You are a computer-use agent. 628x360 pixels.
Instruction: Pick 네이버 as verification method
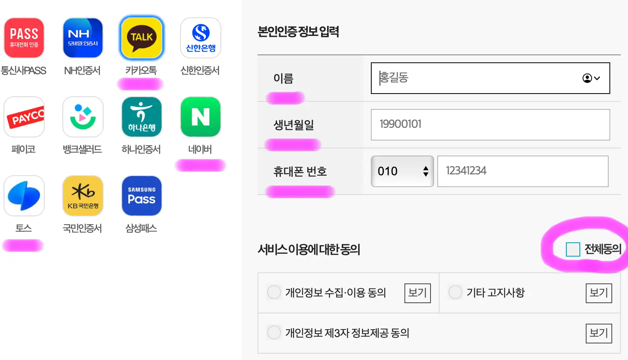point(200,117)
